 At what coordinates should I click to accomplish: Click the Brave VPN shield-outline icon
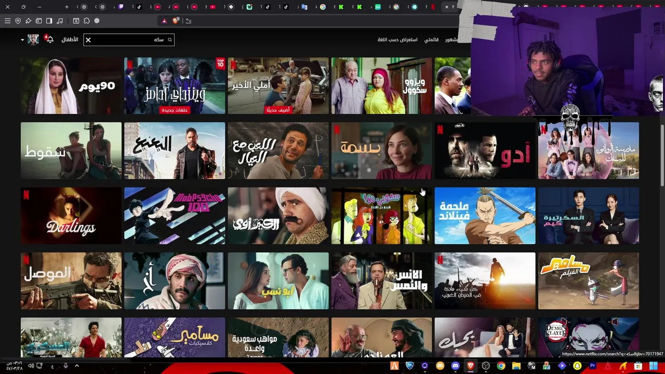pyautogui.click(x=18, y=21)
